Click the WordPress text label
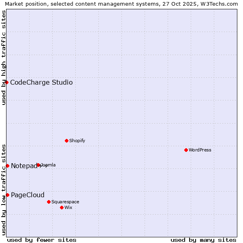 coord(200,150)
